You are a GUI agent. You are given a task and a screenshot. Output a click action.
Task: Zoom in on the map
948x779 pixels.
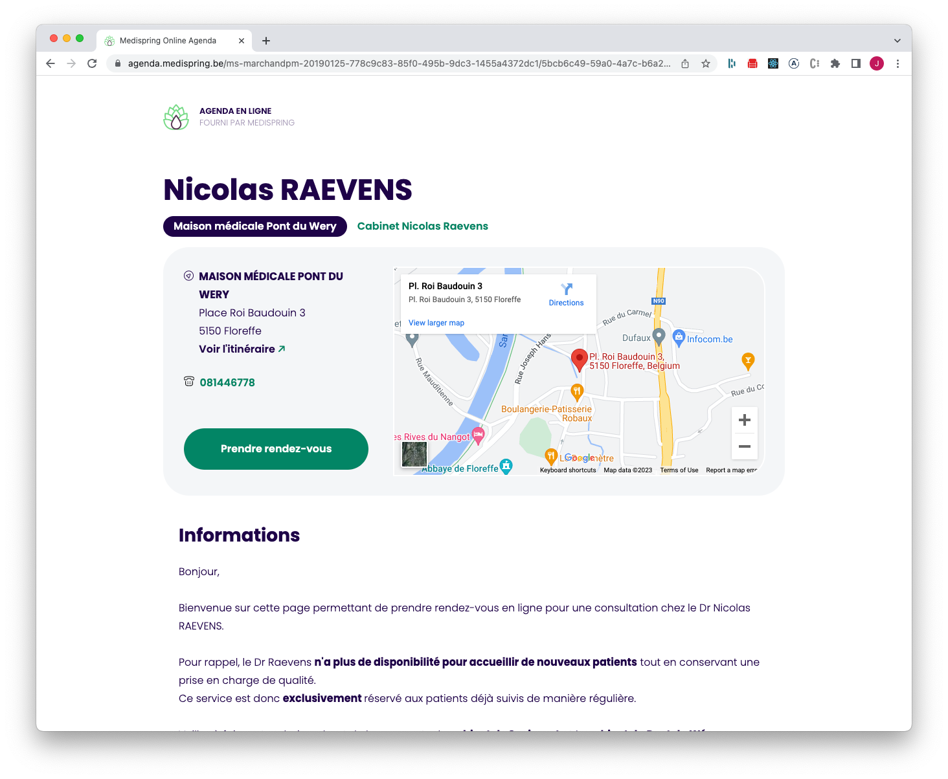[745, 420]
